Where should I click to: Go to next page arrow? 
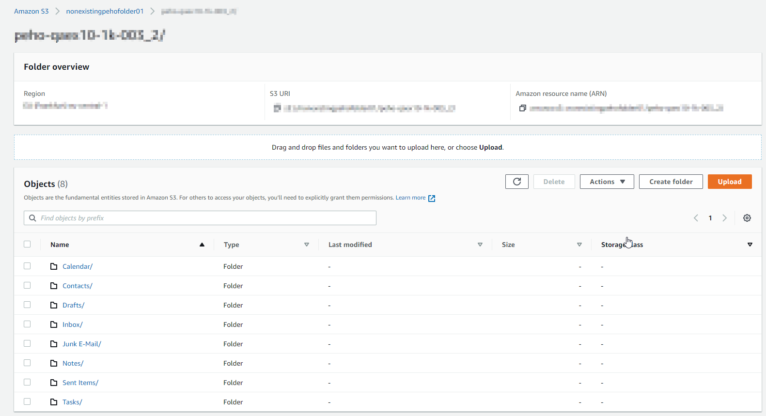pos(724,218)
